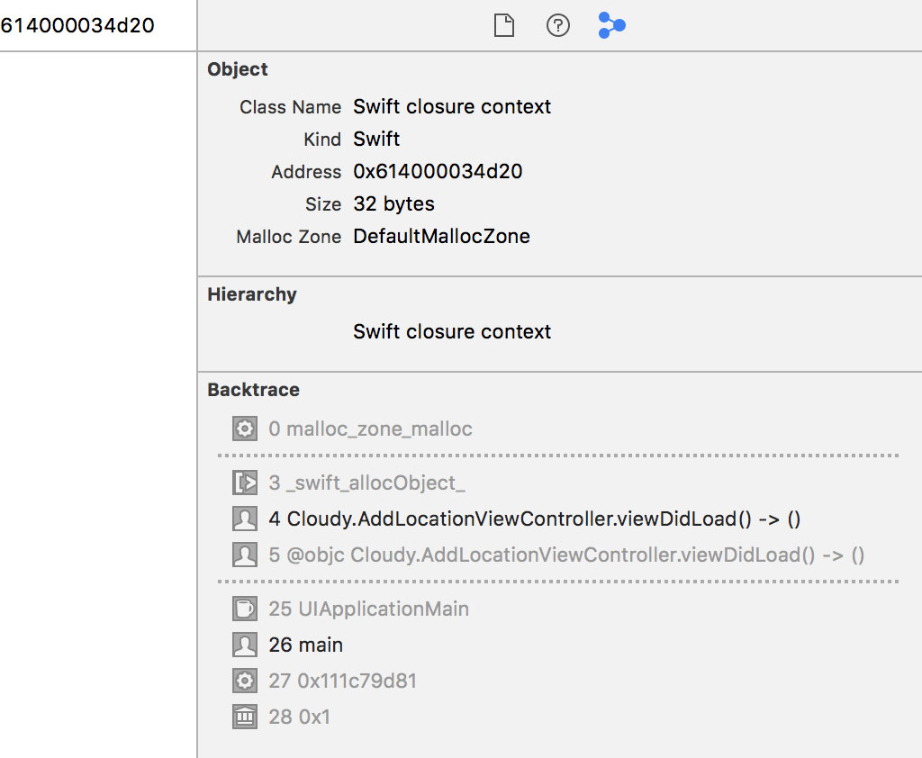The height and width of the screenshot is (758, 922).
Task: Click the Swift closure context under Hierarchy
Action: click(x=452, y=331)
